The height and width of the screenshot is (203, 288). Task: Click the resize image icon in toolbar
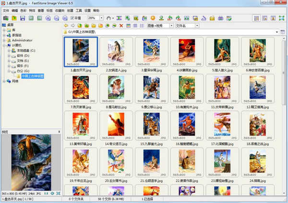coord(128,18)
